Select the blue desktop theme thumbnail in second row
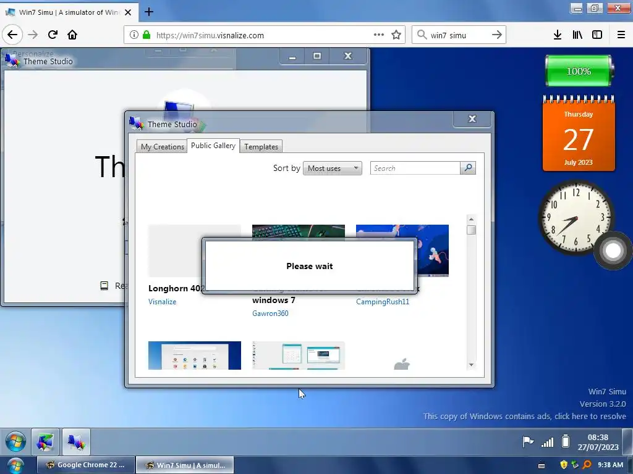 click(195, 355)
